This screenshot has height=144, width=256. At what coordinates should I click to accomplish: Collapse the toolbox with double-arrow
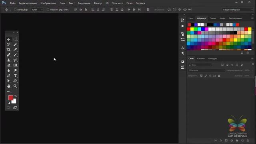pos(14,32)
